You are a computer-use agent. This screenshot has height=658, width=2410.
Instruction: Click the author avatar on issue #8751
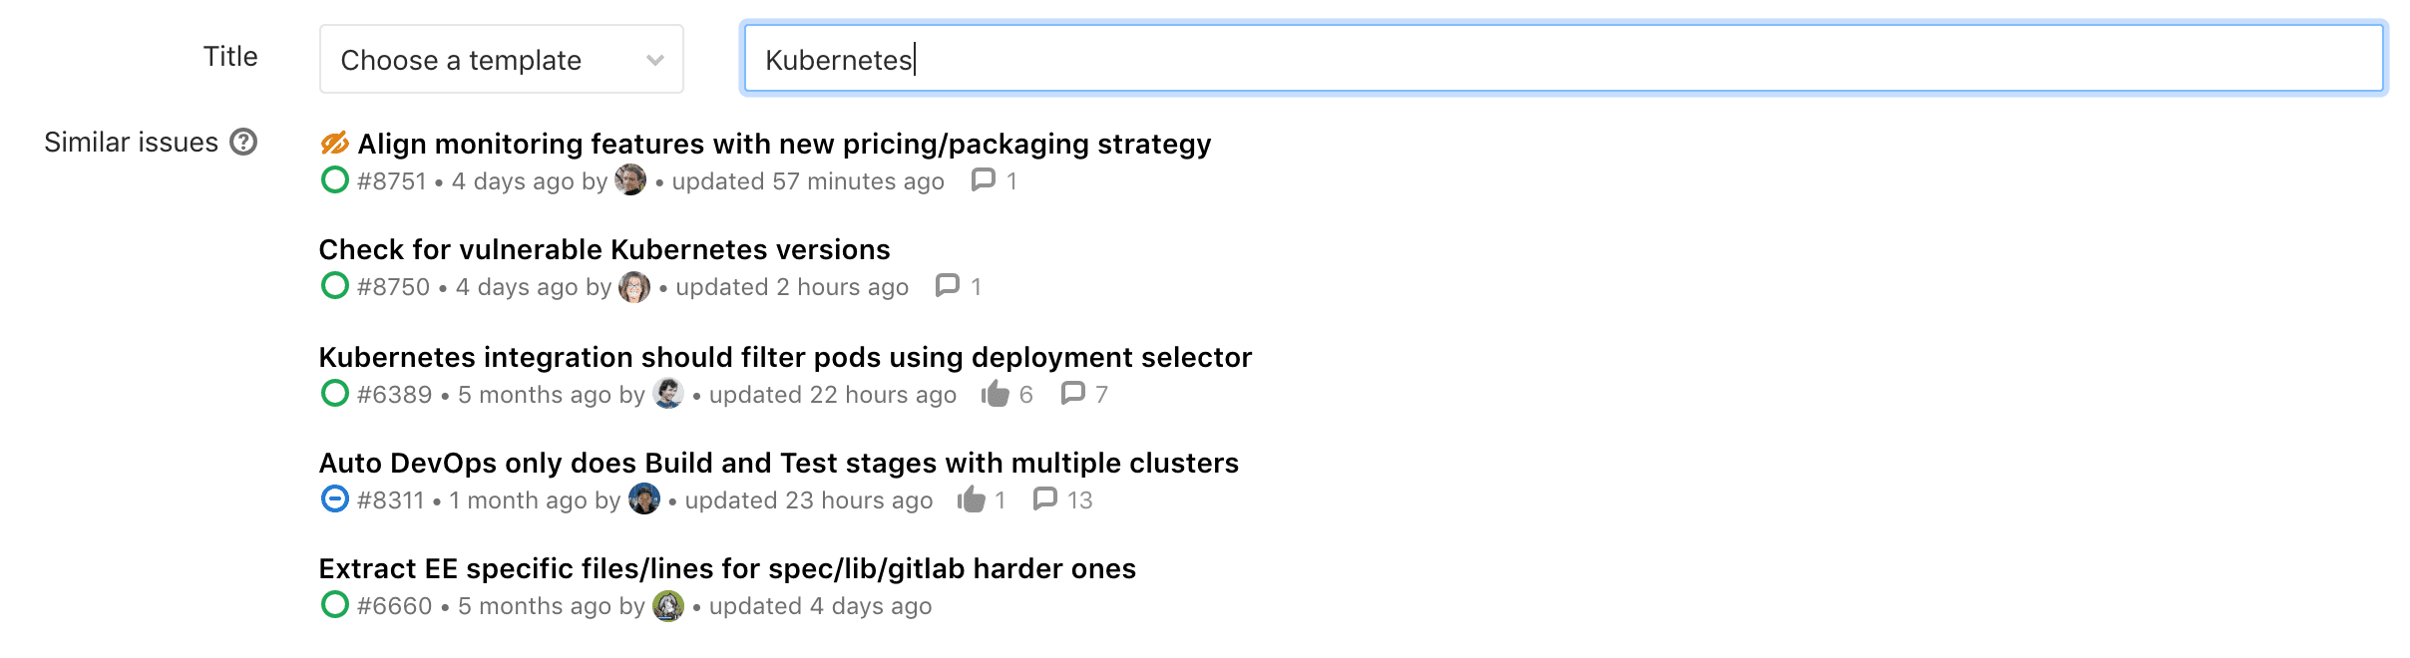click(629, 180)
